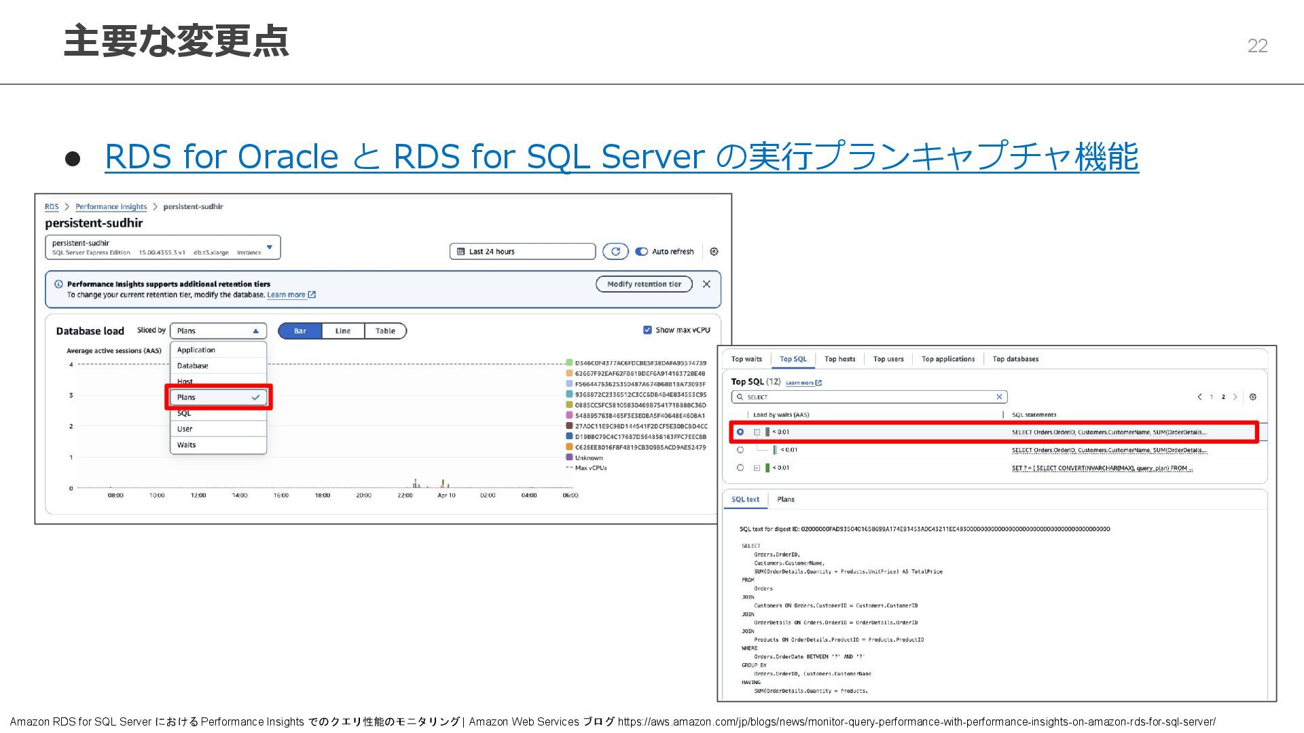Dismiss the retention tier info banner
1304x733 pixels.
[706, 284]
